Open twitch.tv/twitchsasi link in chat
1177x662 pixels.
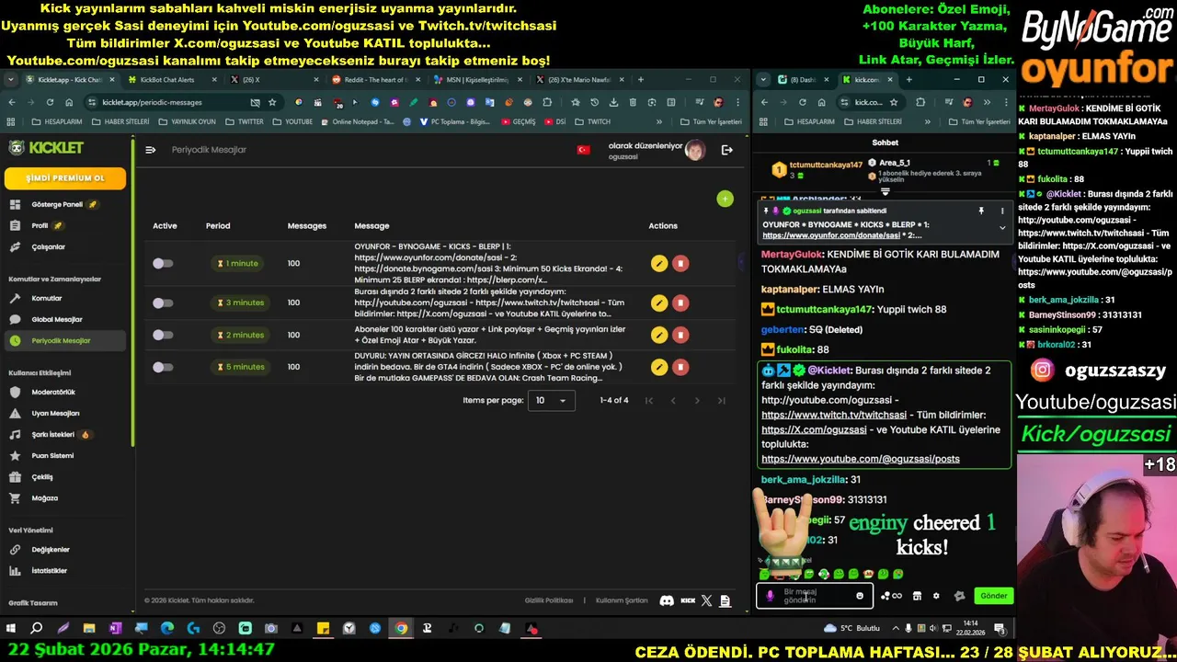click(x=834, y=415)
